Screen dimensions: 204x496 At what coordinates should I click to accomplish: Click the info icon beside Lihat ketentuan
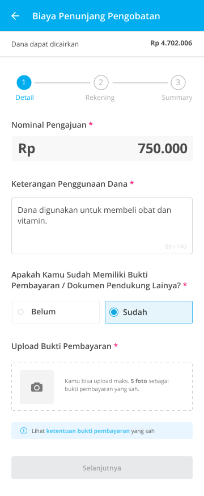pos(24,431)
